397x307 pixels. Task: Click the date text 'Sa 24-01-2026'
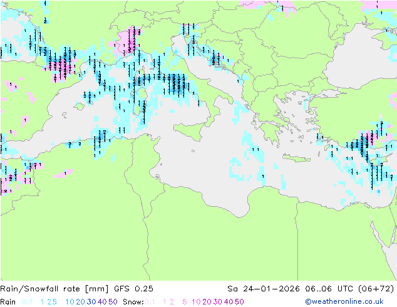pos(264,289)
